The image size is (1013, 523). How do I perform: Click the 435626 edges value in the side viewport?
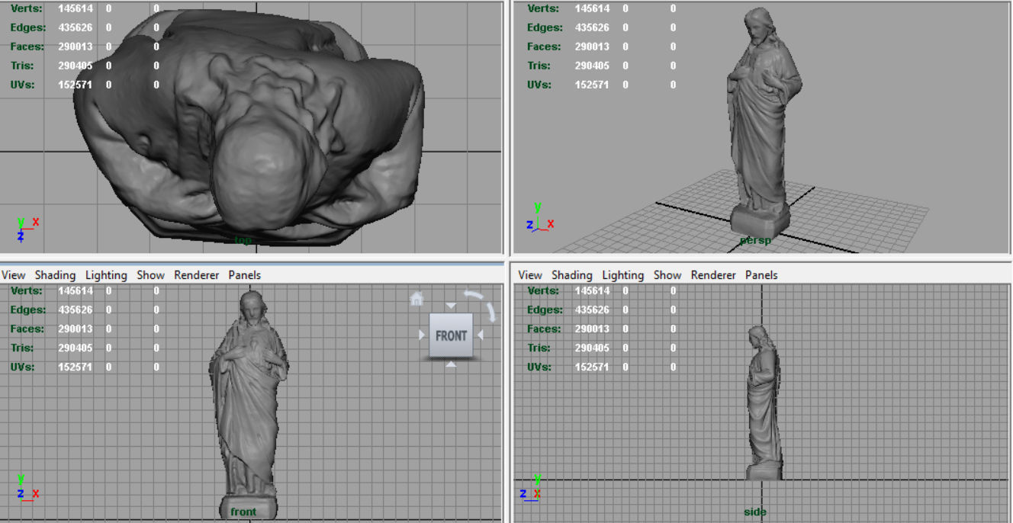coord(592,310)
